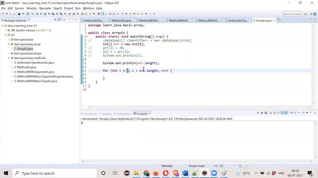
Task: Open File Explorer from taskbar
Action: click(x=136, y=173)
